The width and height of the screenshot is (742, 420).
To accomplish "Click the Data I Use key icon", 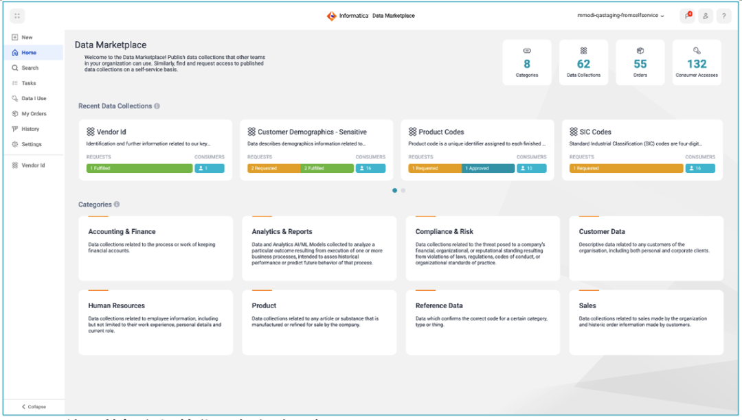I will tap(14, 98).
